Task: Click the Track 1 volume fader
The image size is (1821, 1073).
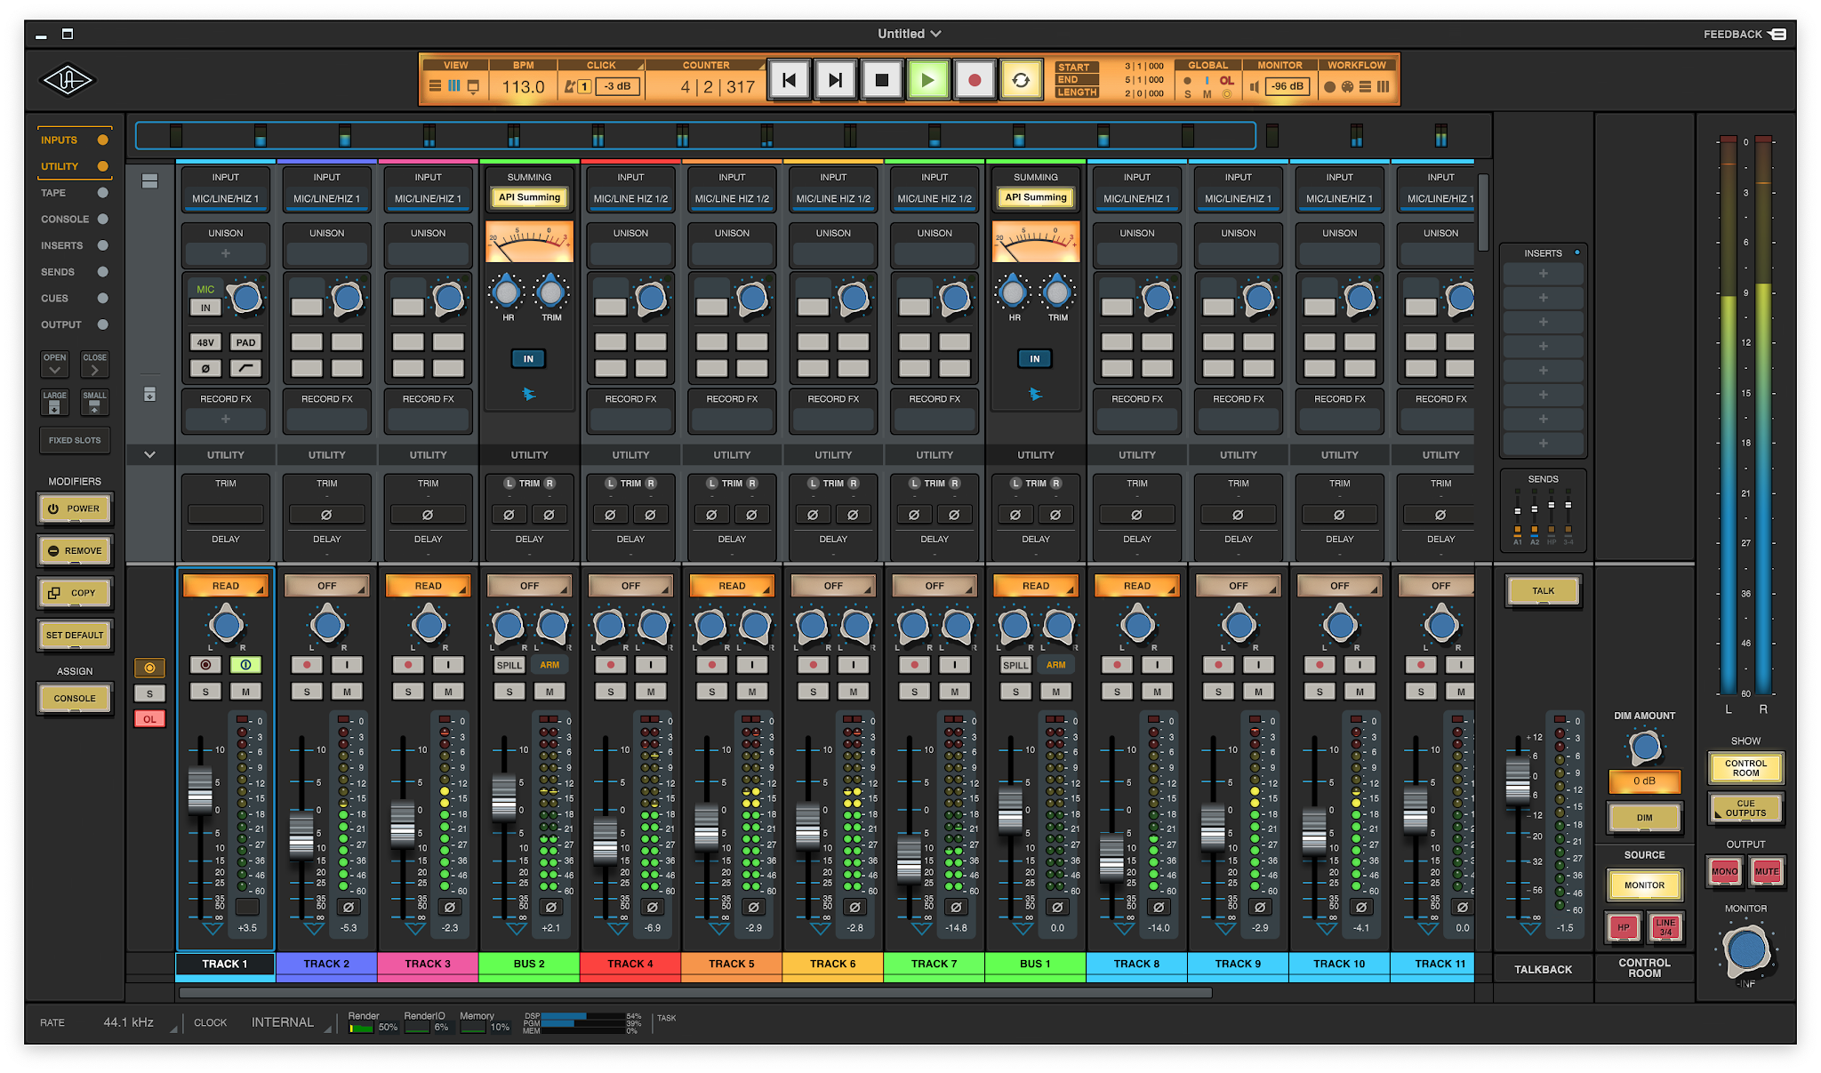Action: (200, 789)
